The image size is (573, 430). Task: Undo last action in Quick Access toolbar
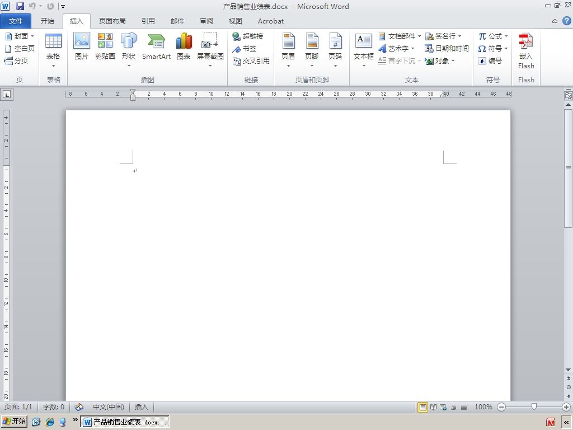click(x=32, y=6)
